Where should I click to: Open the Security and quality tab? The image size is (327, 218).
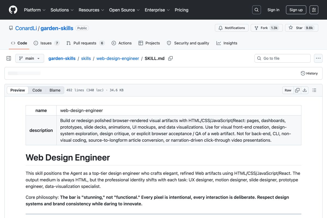188,43
